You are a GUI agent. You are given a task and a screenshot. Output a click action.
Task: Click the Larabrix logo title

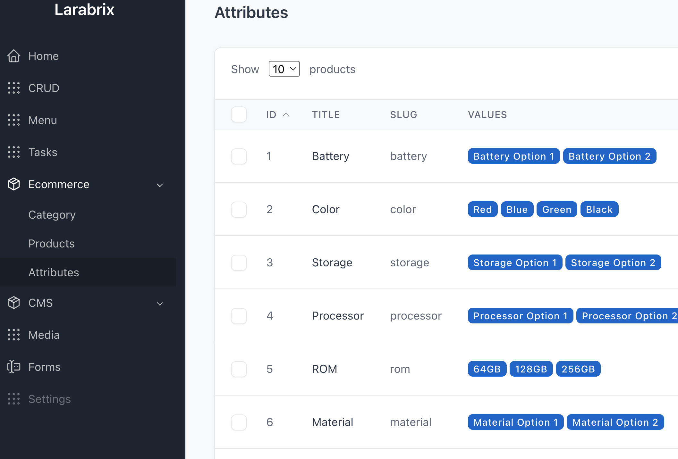coord(84,10)
